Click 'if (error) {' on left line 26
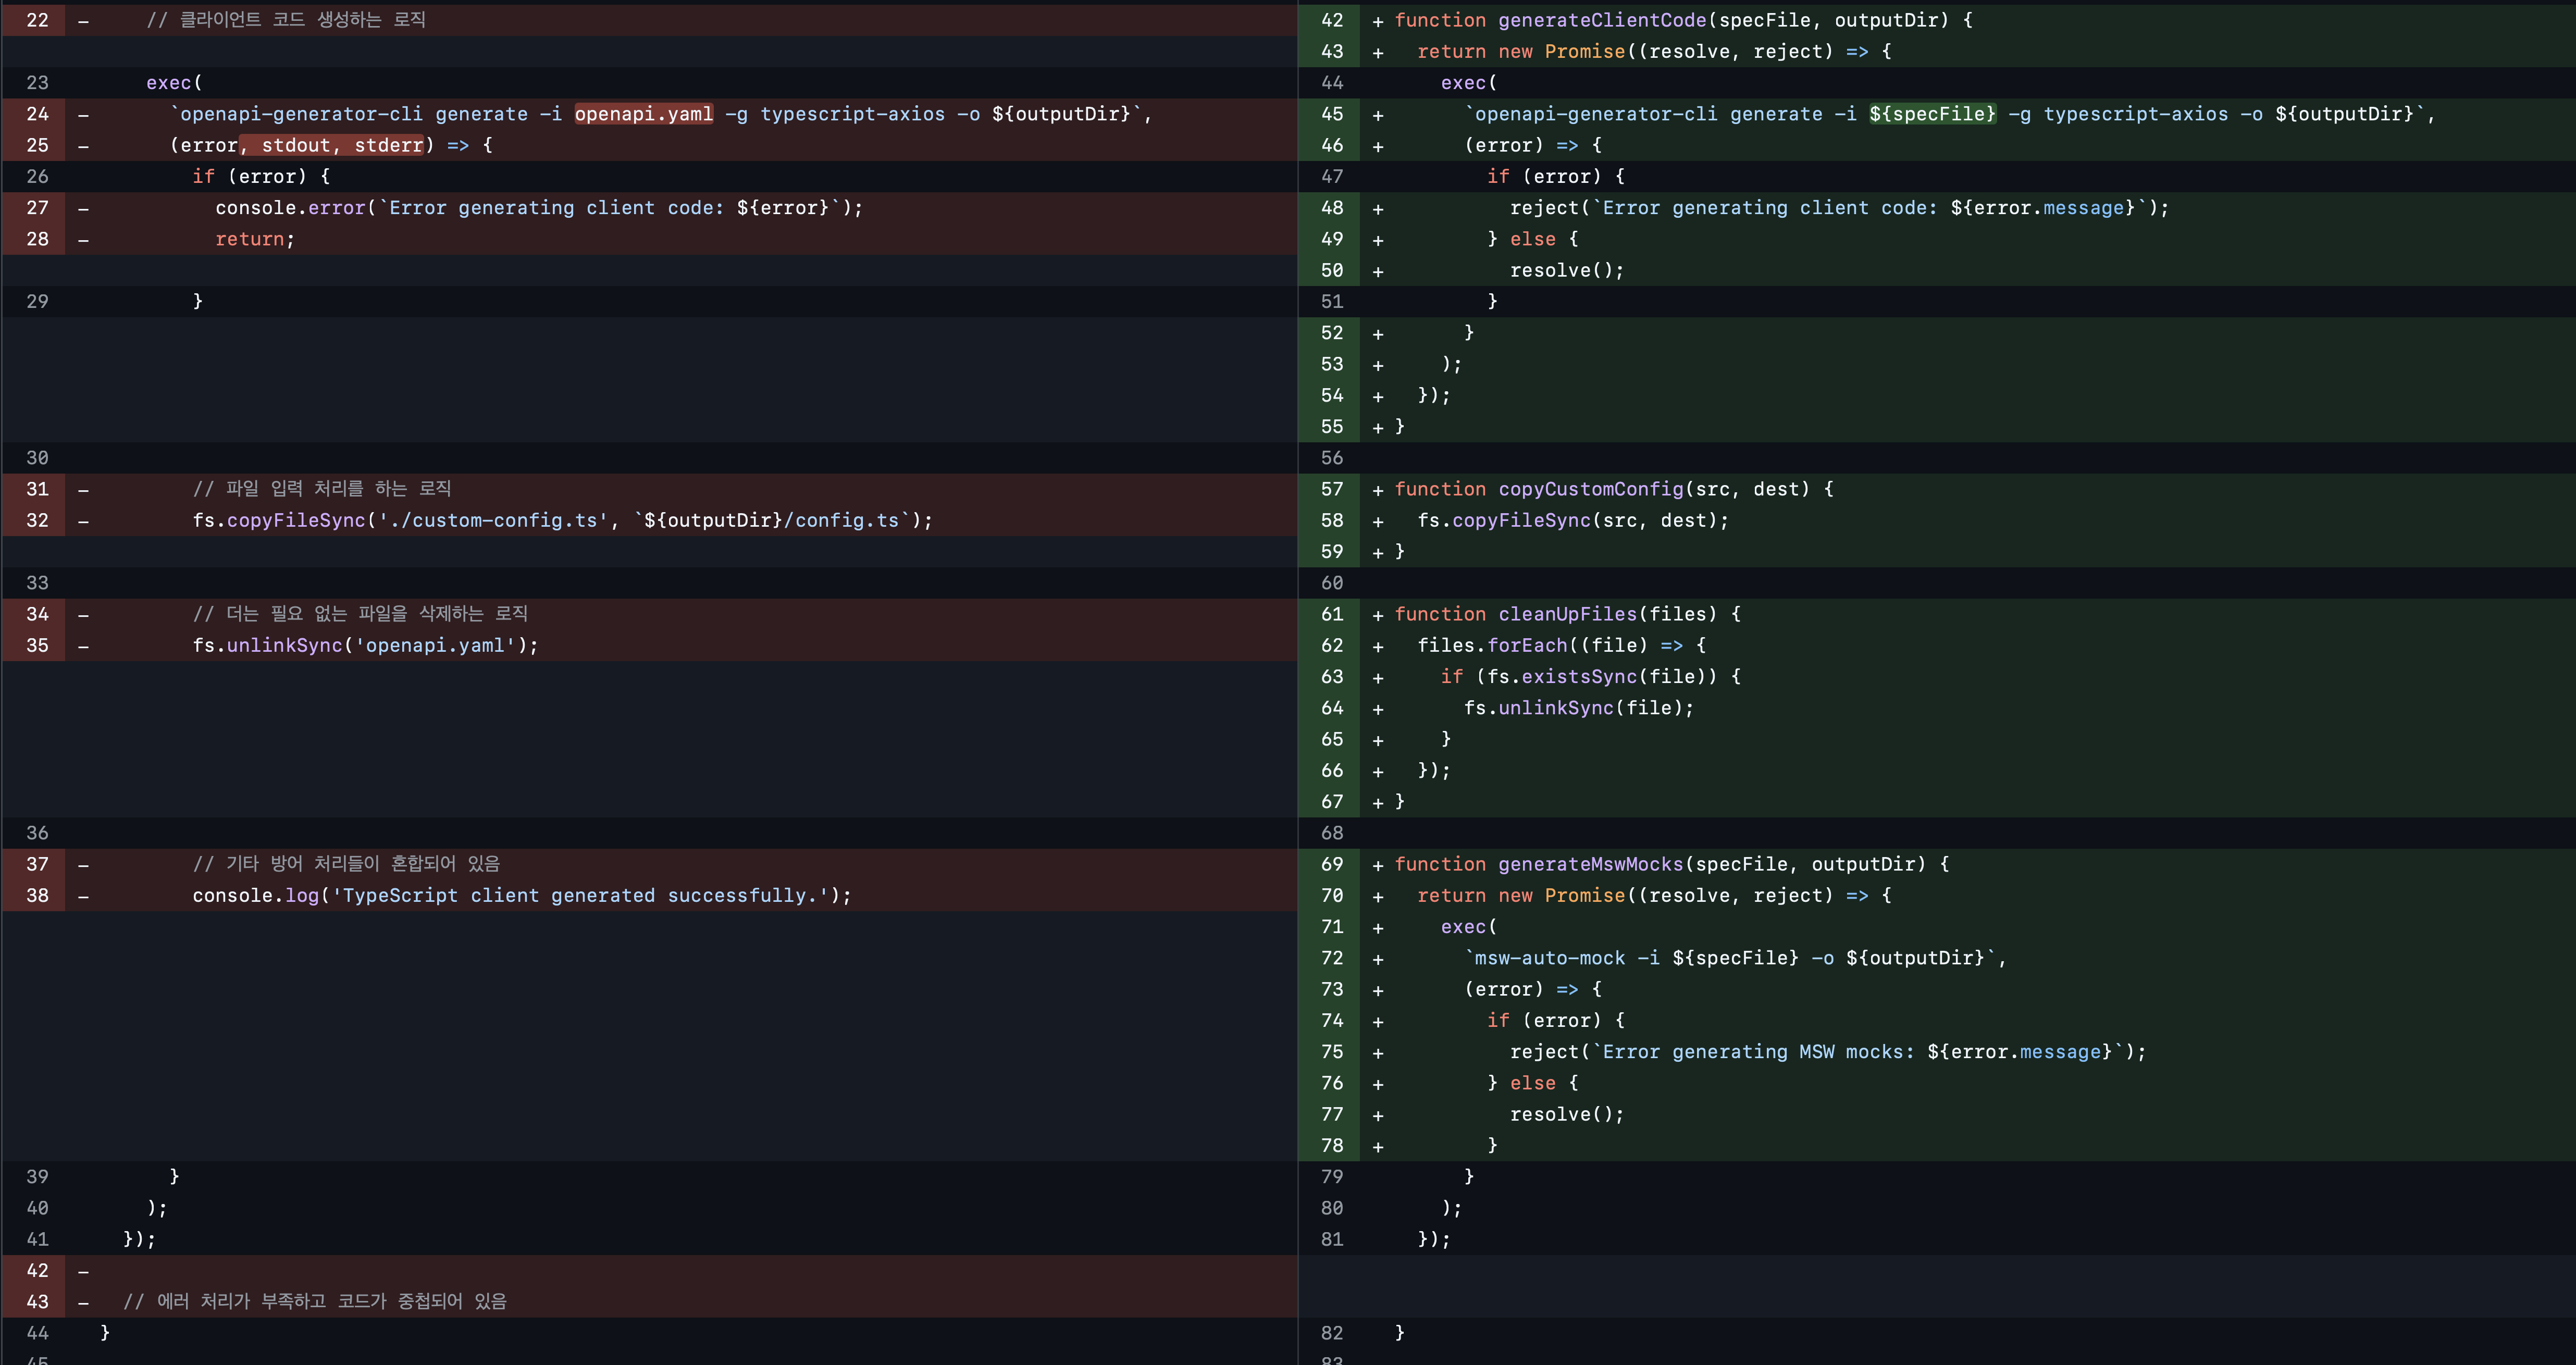2576x1365 pixels. [261, 176]
